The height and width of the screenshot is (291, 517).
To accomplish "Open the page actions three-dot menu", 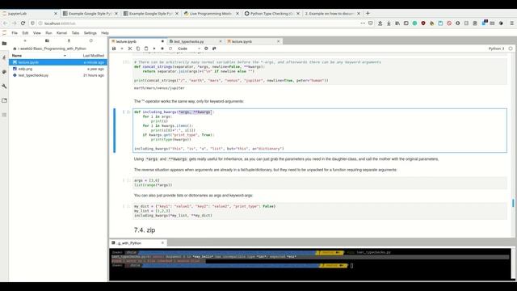I will pyautogui.click(x=363, y=23).
